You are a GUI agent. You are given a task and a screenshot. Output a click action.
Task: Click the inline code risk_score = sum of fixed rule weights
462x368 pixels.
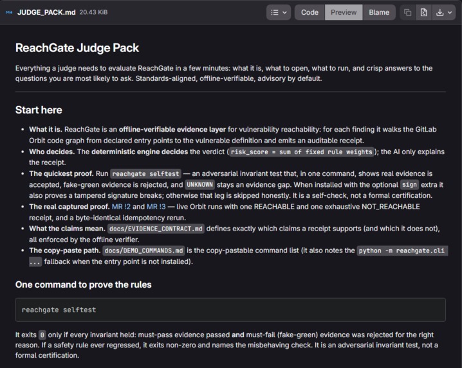coord(301,152)
